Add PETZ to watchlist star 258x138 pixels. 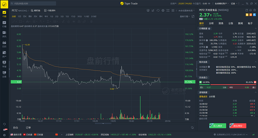coord(254,10)
